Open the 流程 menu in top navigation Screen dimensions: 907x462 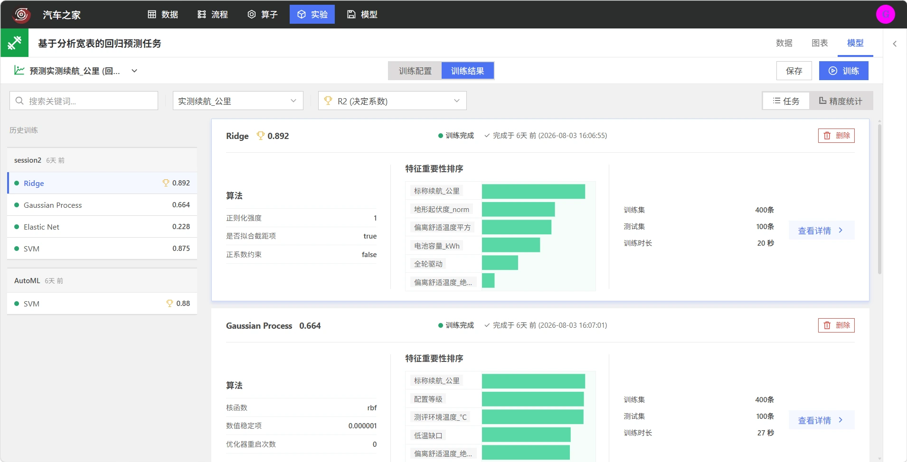click(213, 15)
